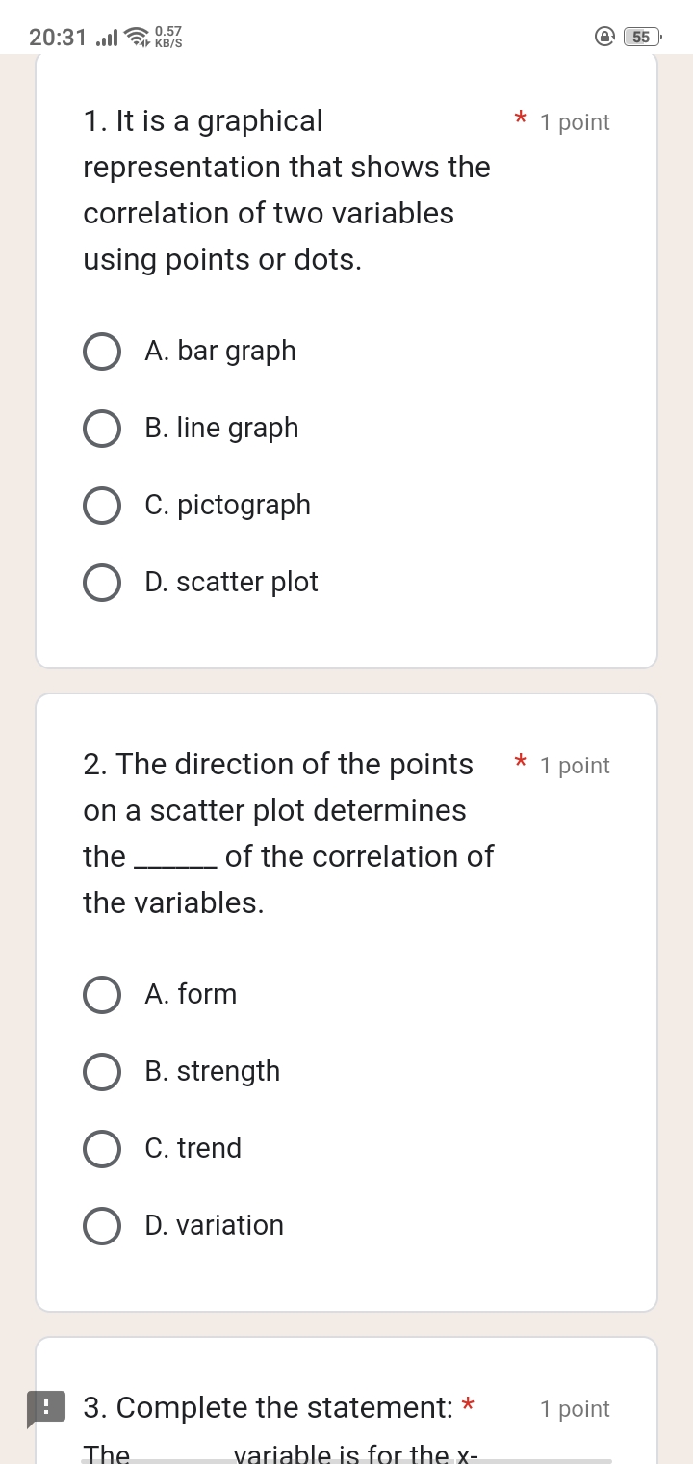Choose 'A. form' for question 2
The width and height of the screenshot is (693, 1464).
pyautogui.click(x=102, y=994)
